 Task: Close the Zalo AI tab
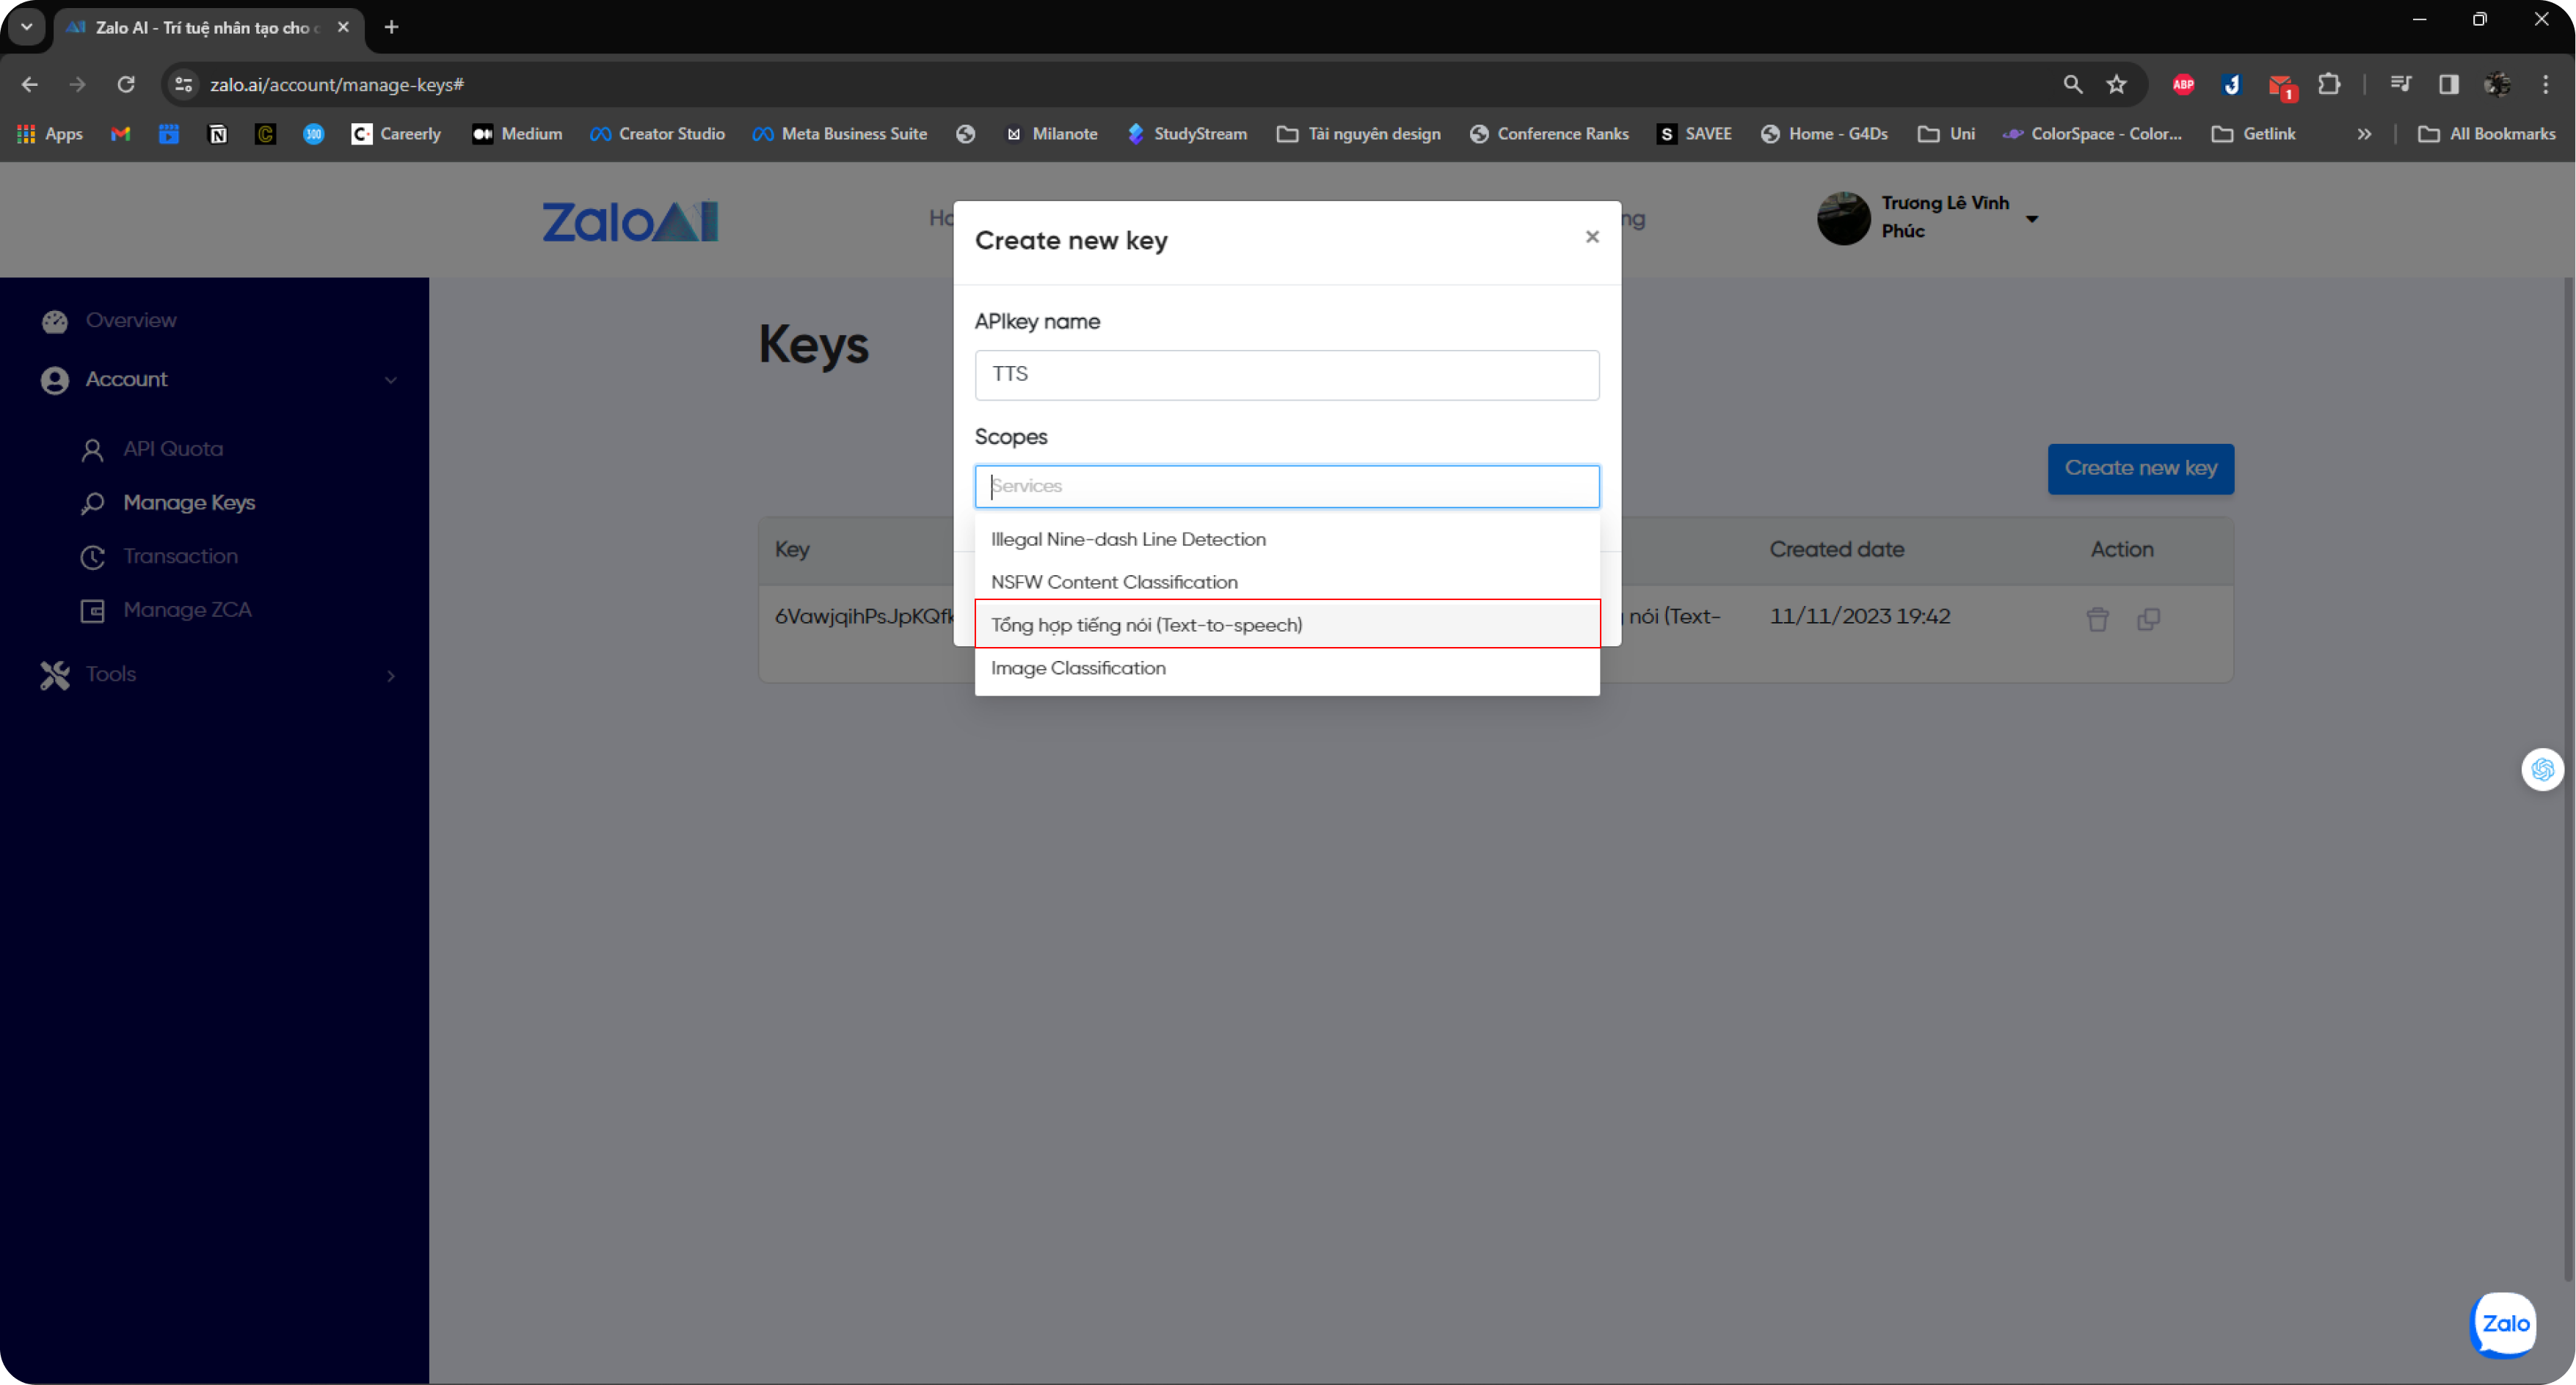343,27
